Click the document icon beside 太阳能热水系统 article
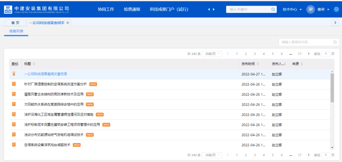The height and width of the screenshot is (162, 342). tap(14, 104)
